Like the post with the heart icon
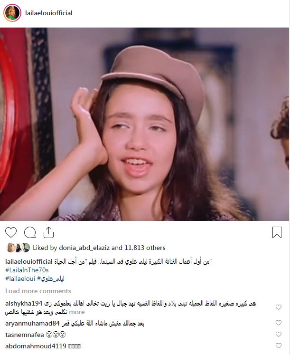290x355 pixels. (11, 232)
